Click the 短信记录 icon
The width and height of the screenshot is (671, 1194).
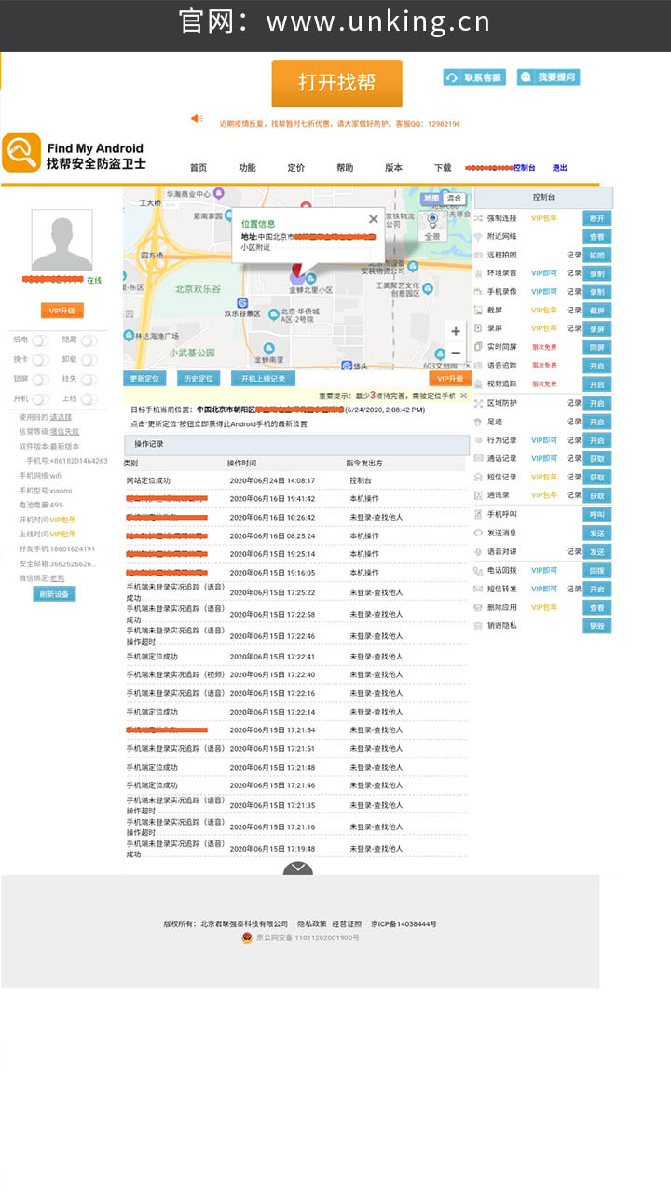pyautogui.click(x=478, y=477)
